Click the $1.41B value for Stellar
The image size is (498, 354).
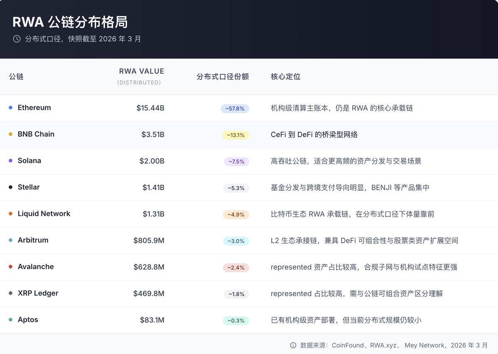154,188
